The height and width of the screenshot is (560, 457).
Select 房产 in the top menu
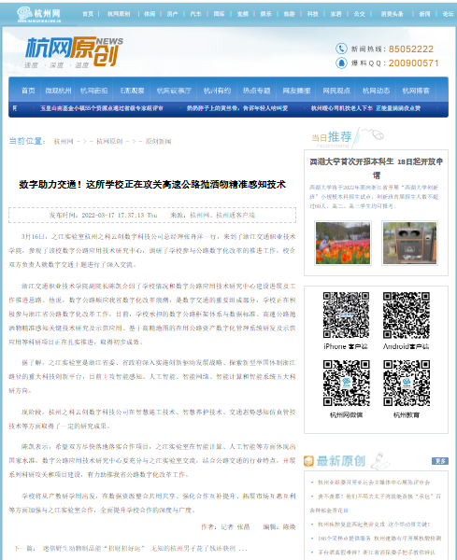pos(172,14)
